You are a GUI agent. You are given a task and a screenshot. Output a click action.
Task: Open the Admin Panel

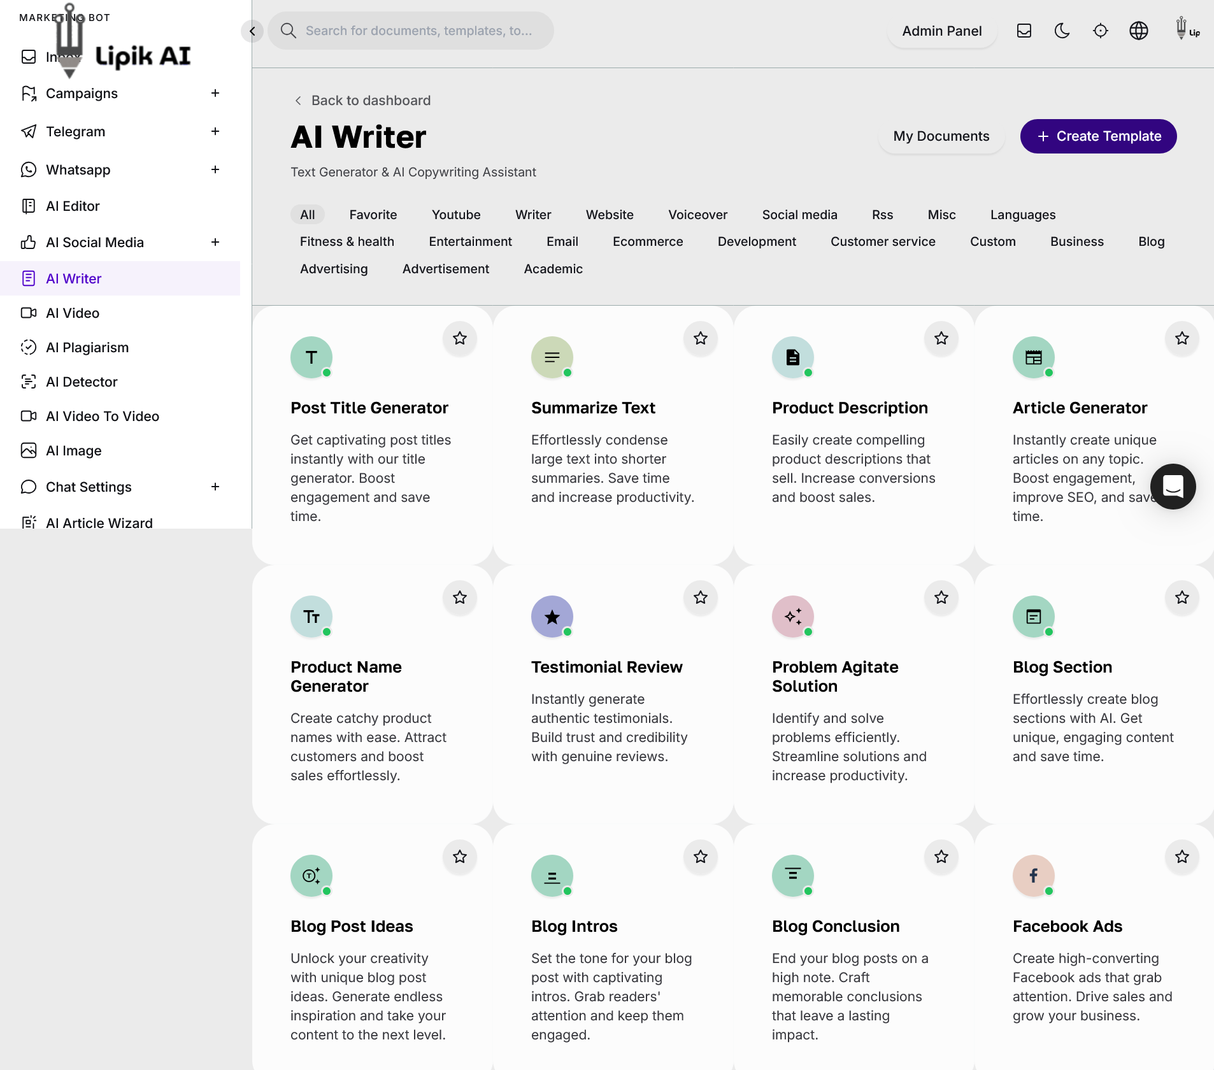942,31
